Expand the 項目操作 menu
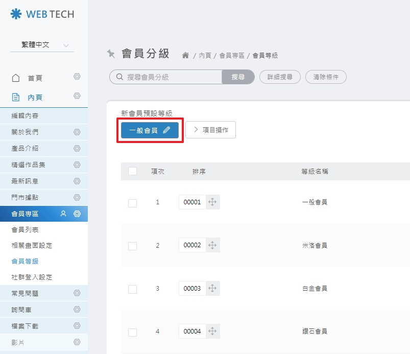Image resolution: width=410 pixels, height=354 pixels. (210, 130)
